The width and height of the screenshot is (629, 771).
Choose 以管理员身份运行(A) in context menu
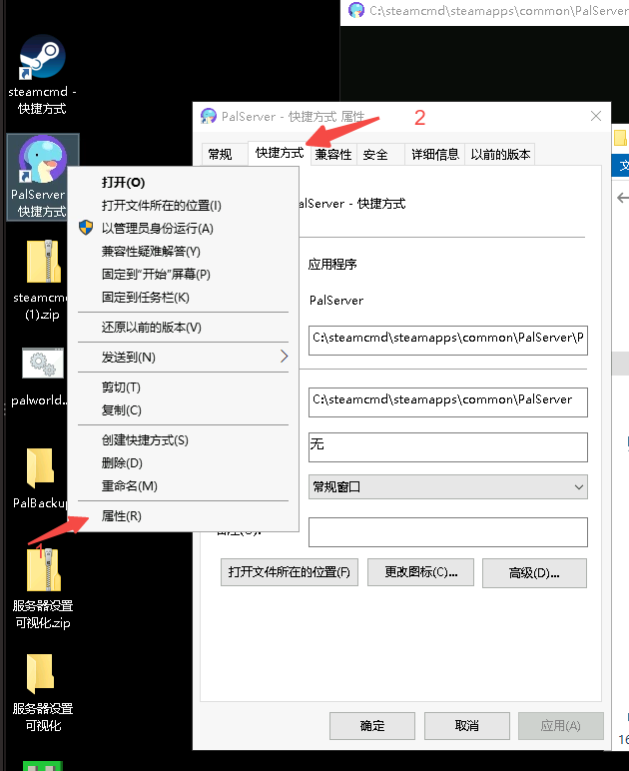(183, 228)
